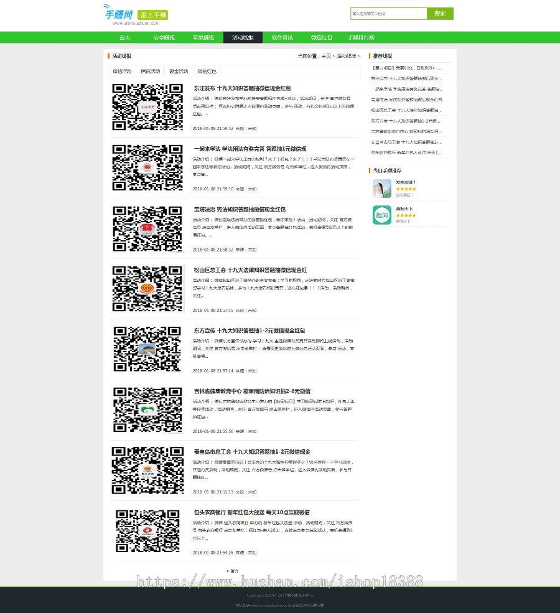Open QR code thumbnail for 包头农商银行 article
This screenshot has height=613, width=560.
(x=147, y=531)
